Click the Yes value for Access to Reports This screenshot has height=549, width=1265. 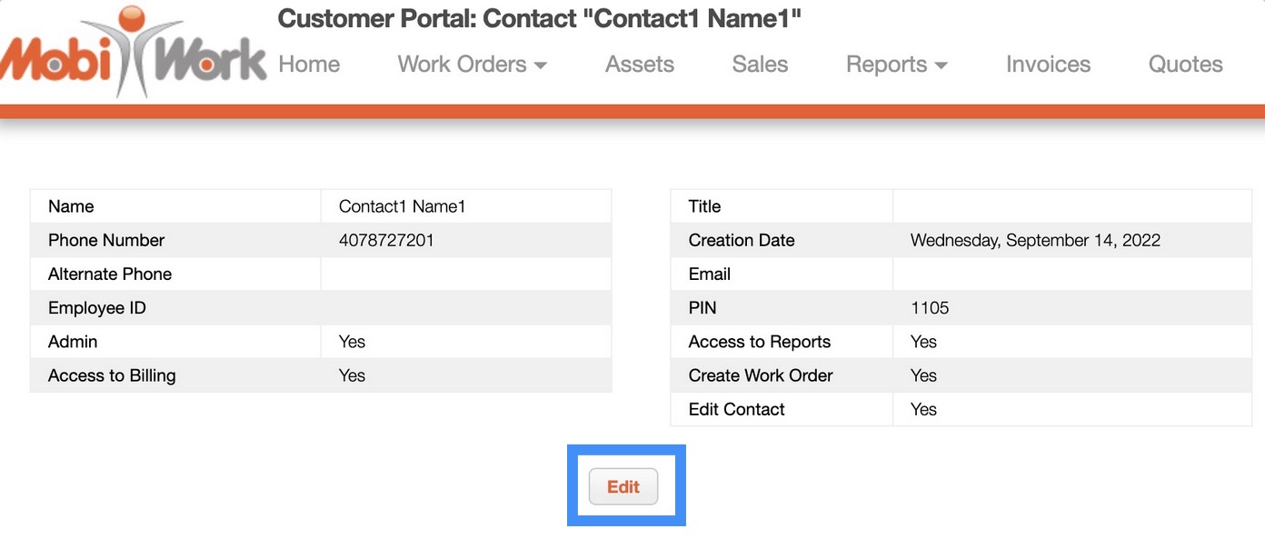(x=923, y=342)
